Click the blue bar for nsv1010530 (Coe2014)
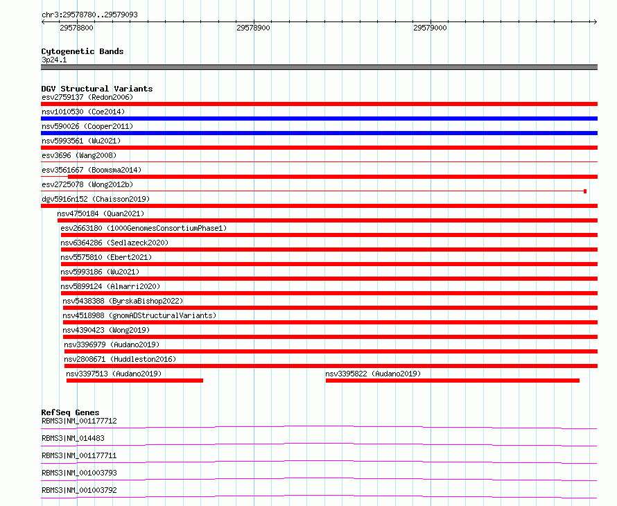This screenshot has height=506, width=617. (319, 119)
